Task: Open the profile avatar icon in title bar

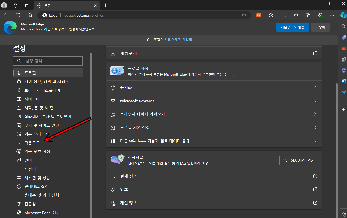Action: click(4, 5)
